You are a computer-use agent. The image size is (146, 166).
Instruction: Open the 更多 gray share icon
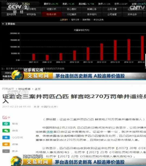[6, 151]
